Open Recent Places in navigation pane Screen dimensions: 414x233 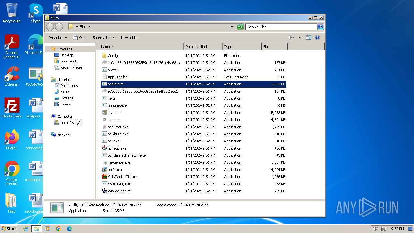point(71,67)
